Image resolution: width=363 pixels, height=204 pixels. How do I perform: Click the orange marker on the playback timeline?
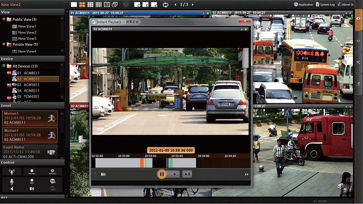coord(142,163)
